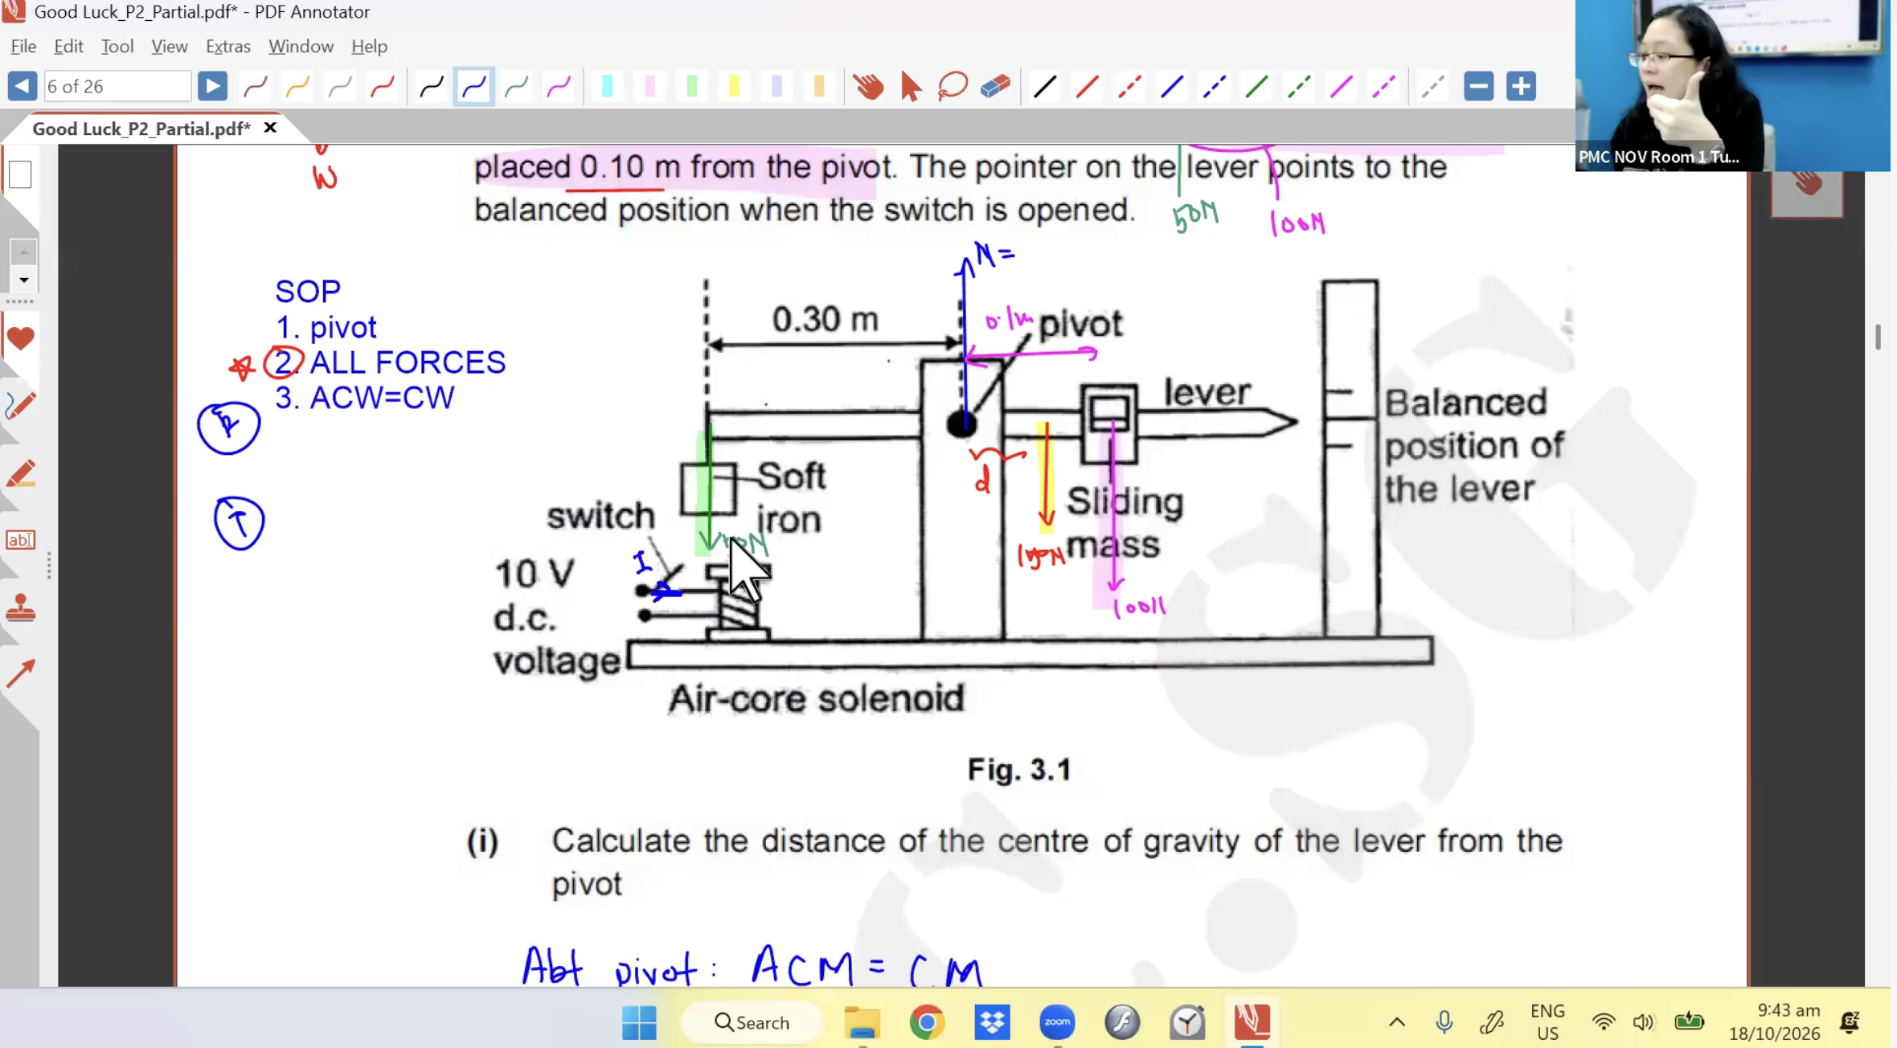Select the Marker tool in sidebar

[x=20, y=473]
